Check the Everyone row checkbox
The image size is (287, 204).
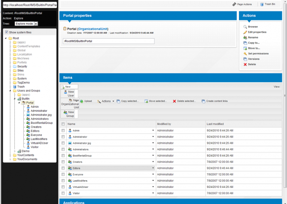tap(63, 174)
